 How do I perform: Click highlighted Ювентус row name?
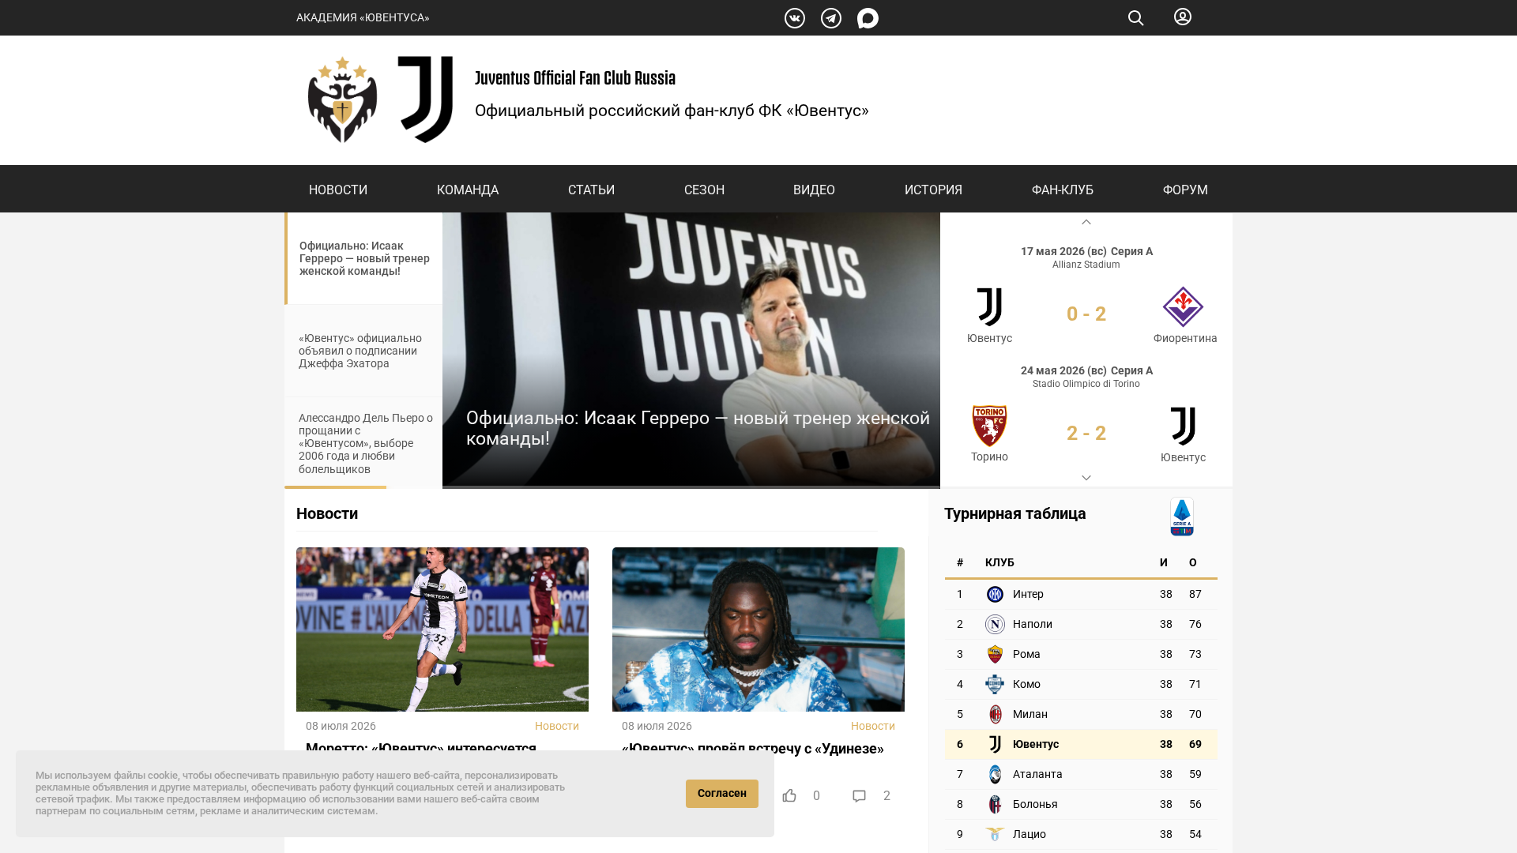coord(1036,744)
